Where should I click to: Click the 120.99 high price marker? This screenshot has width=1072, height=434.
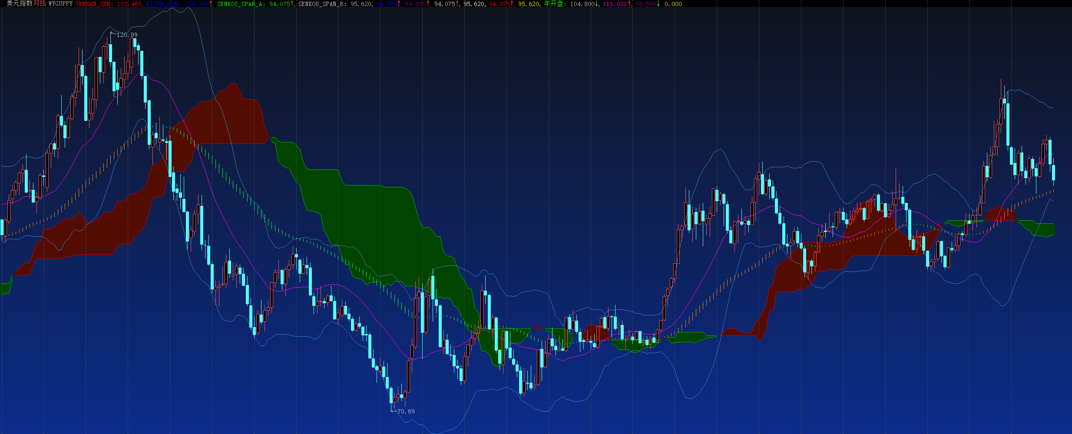click(127, 35)
